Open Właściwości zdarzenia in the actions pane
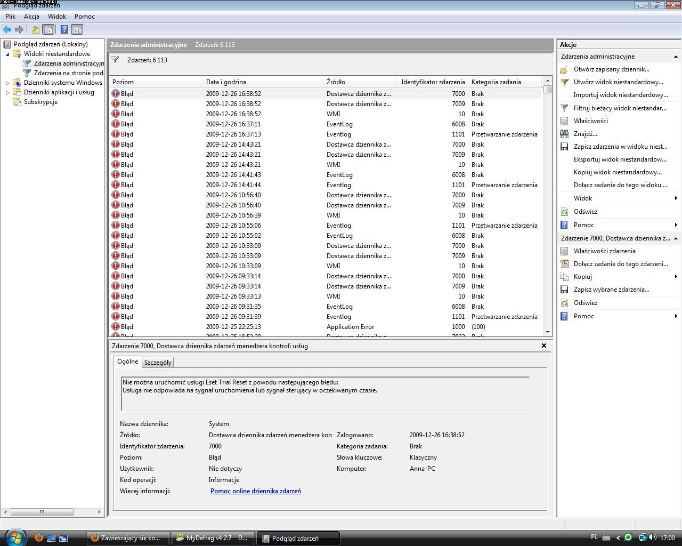Viewport: 682px width, 546px height. (x=604, y=251)
